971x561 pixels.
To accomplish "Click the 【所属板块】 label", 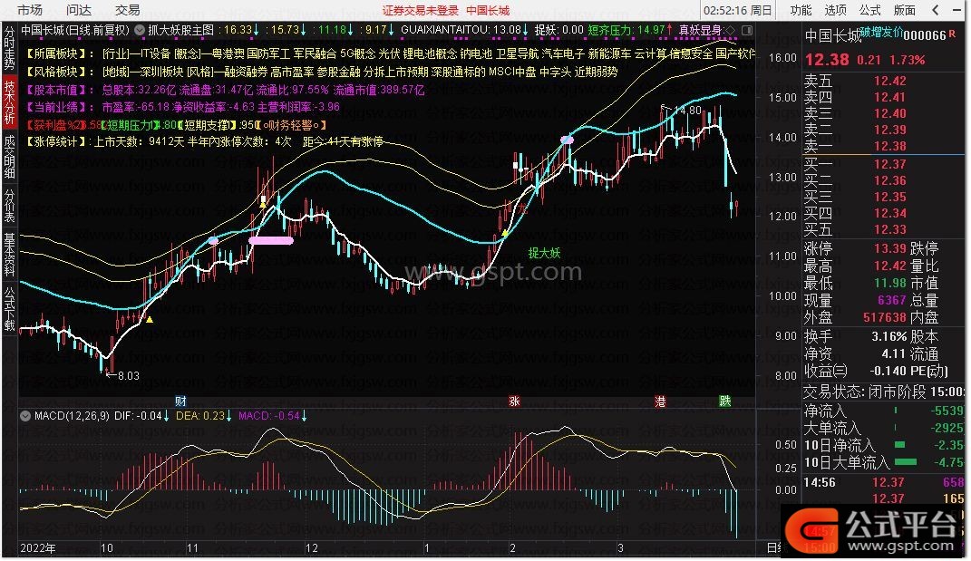I will click(x=60, y=53).
